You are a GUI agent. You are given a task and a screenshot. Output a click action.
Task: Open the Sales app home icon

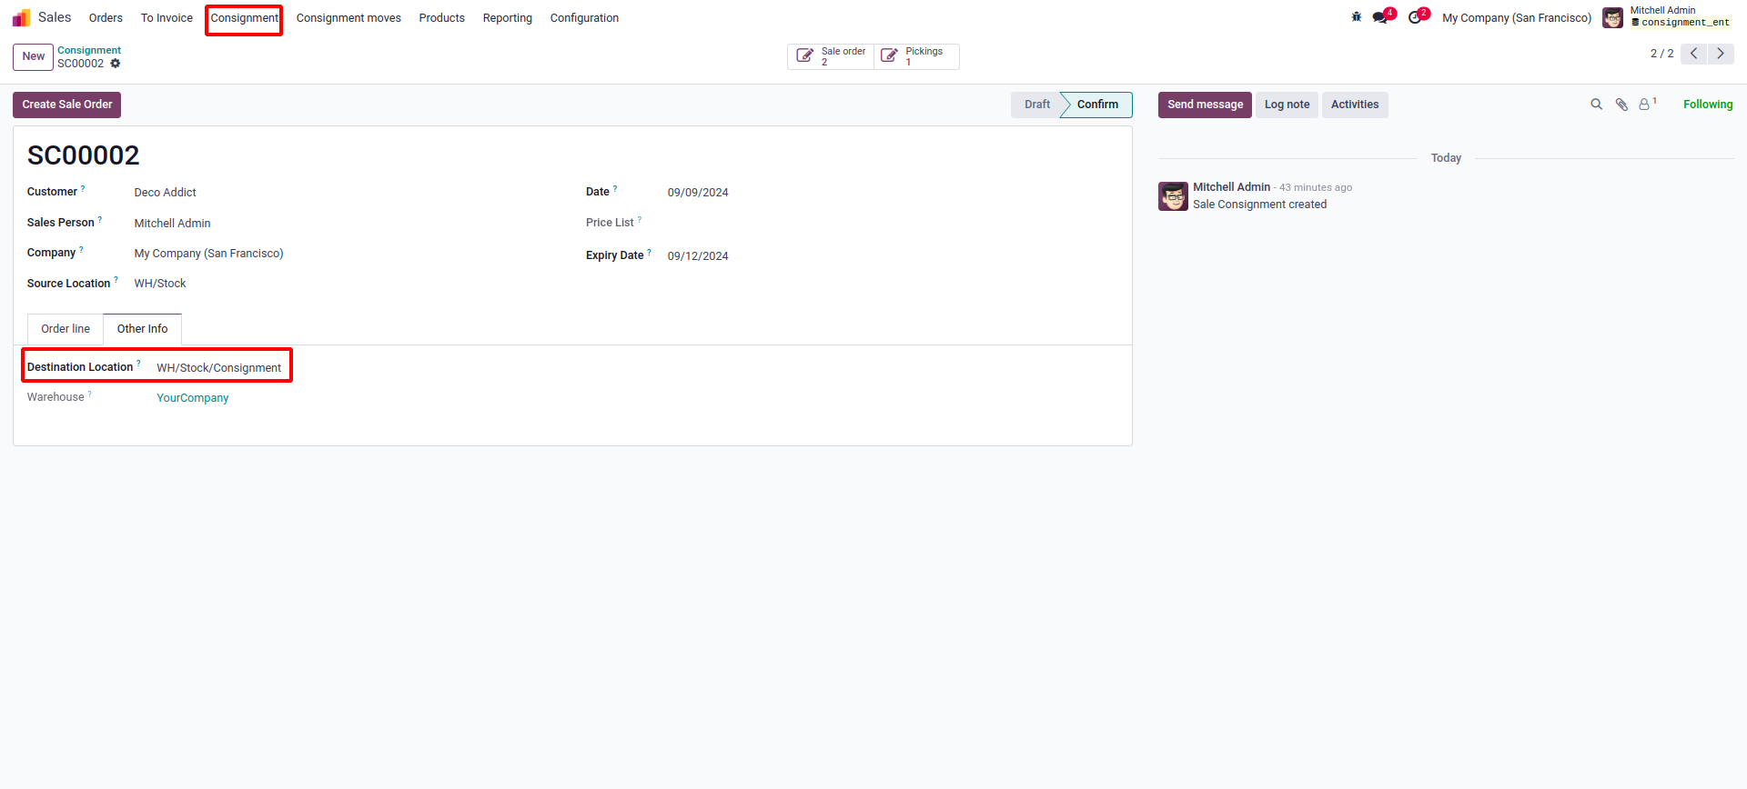pyautogui.click(x=21, y=18)
